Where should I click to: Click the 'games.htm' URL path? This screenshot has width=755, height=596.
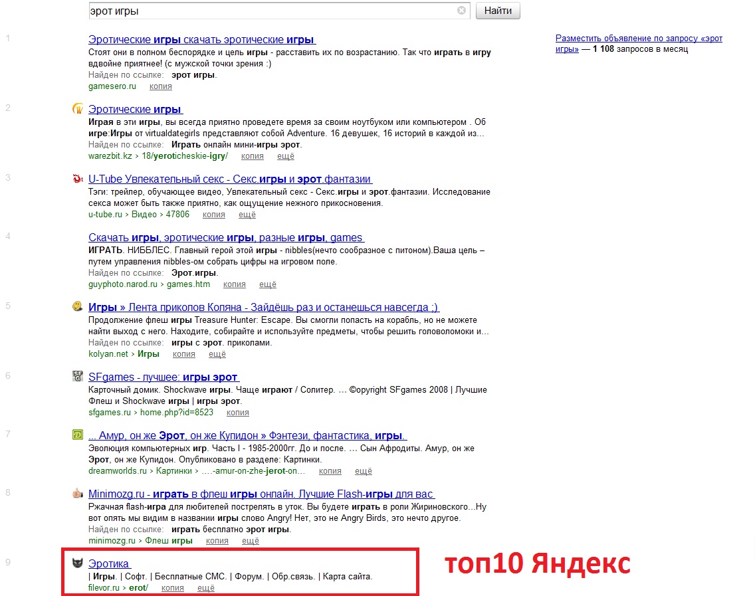click(188, 284)
